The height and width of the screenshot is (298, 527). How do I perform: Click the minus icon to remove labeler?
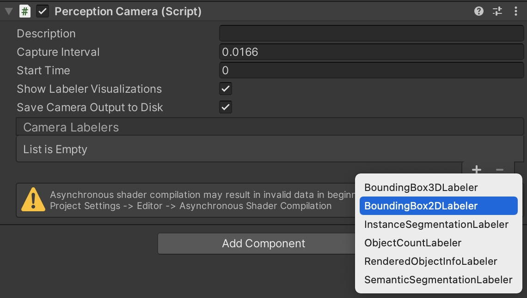tap(500, 170)
